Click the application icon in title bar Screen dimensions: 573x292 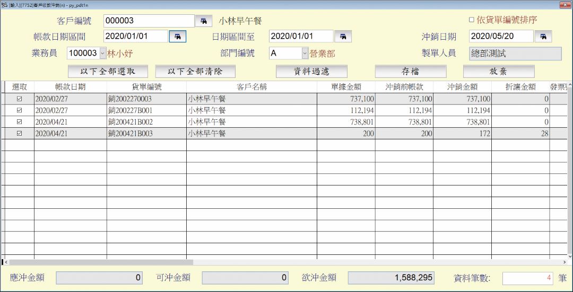click(4, 5)
